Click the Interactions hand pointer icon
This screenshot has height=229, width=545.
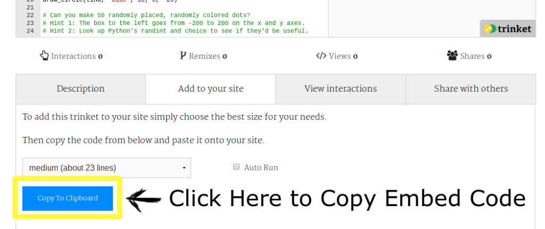point(44,56)
